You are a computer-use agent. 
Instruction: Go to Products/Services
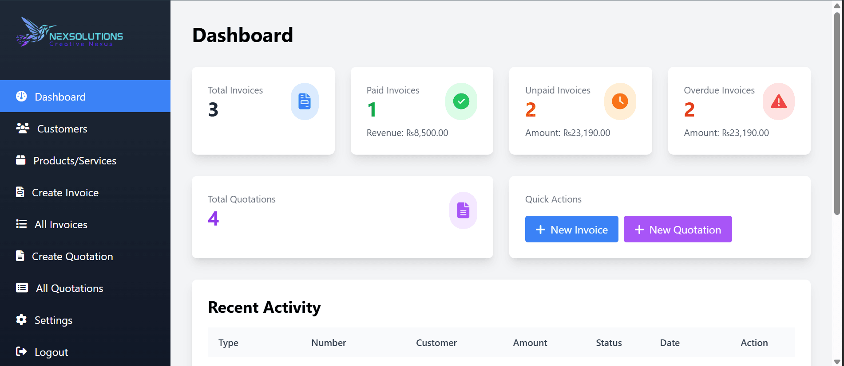[x=85, y=160]
